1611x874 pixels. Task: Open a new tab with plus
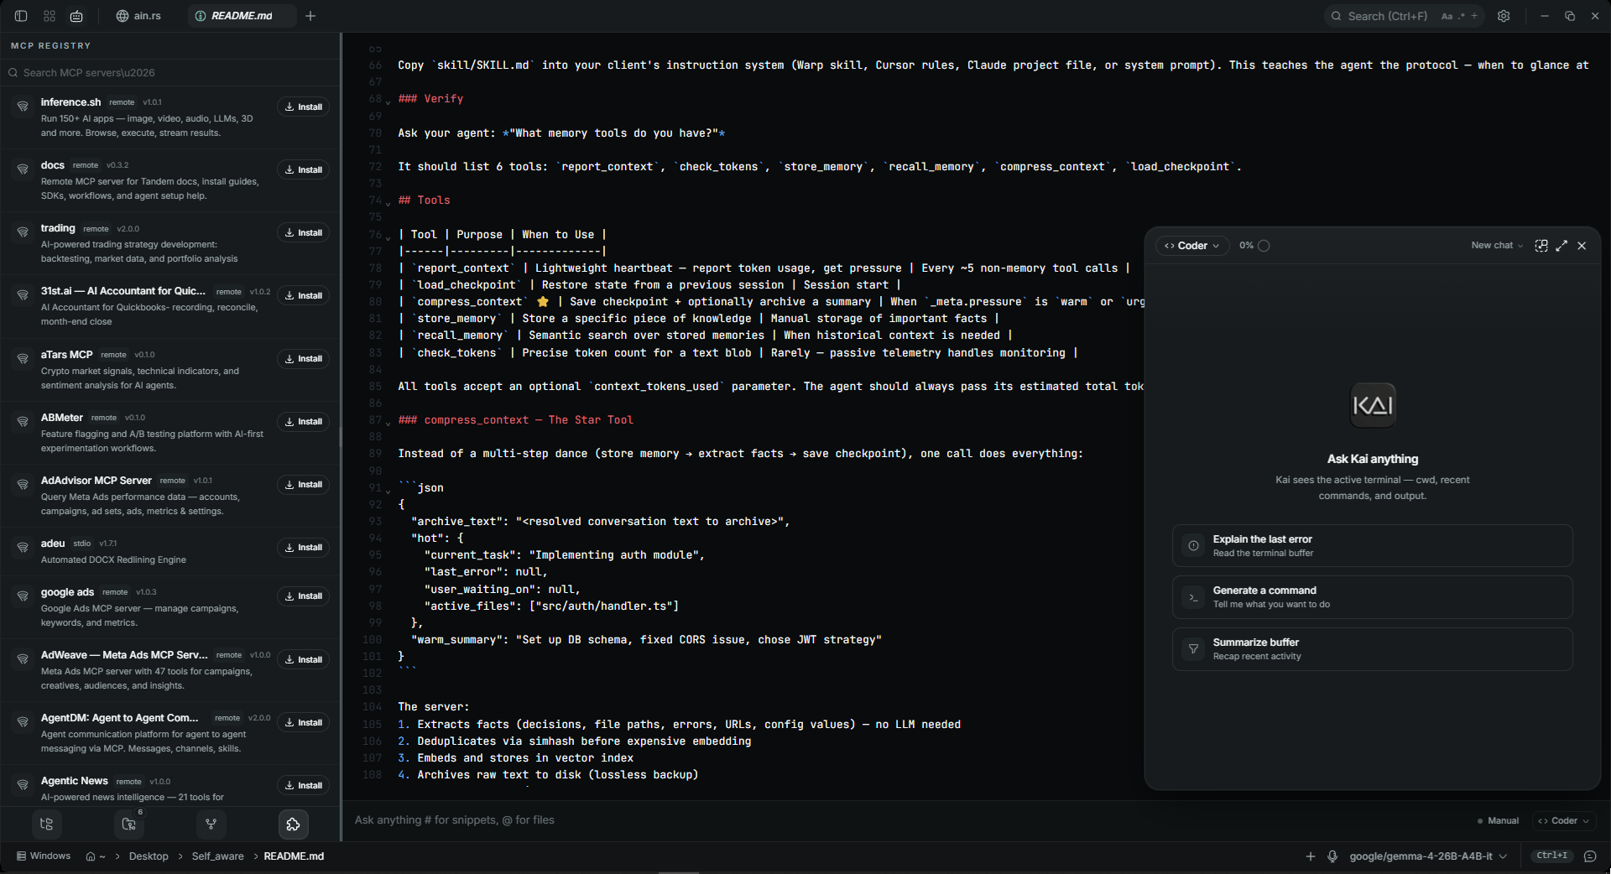coord(310,16)
